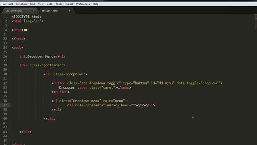Image resolution: width=257 pixels, height=145 pixels.
Task: Click the html lang="en" tag
Action: (28, 21)
